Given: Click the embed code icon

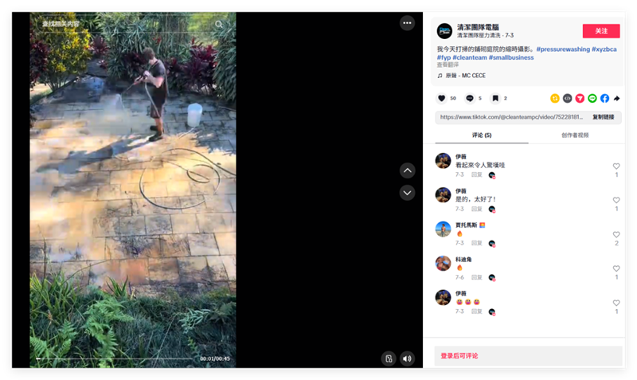Looking at the screenshot, I should coord(567,98).
